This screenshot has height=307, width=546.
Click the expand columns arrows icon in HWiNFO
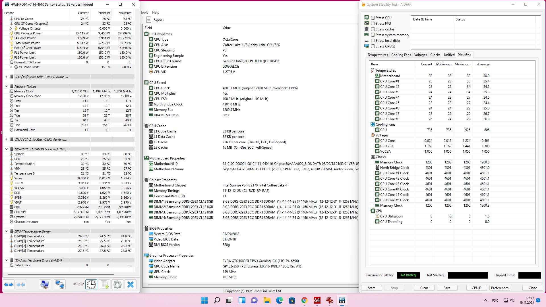coord(9,285)
